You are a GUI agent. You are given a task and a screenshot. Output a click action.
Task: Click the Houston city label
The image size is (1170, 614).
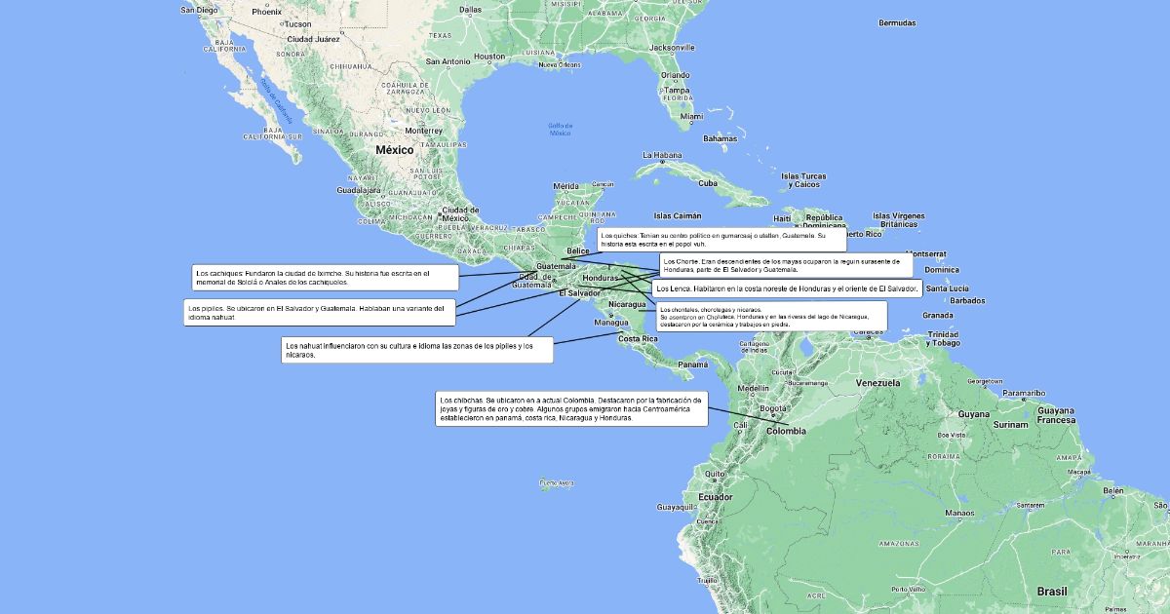click(x=489, y=57)
